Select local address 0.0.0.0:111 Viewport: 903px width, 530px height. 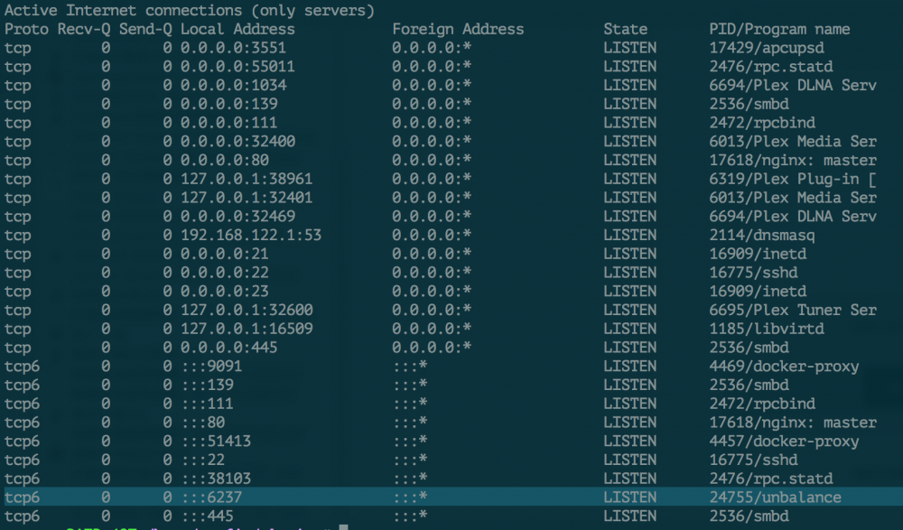229,123
